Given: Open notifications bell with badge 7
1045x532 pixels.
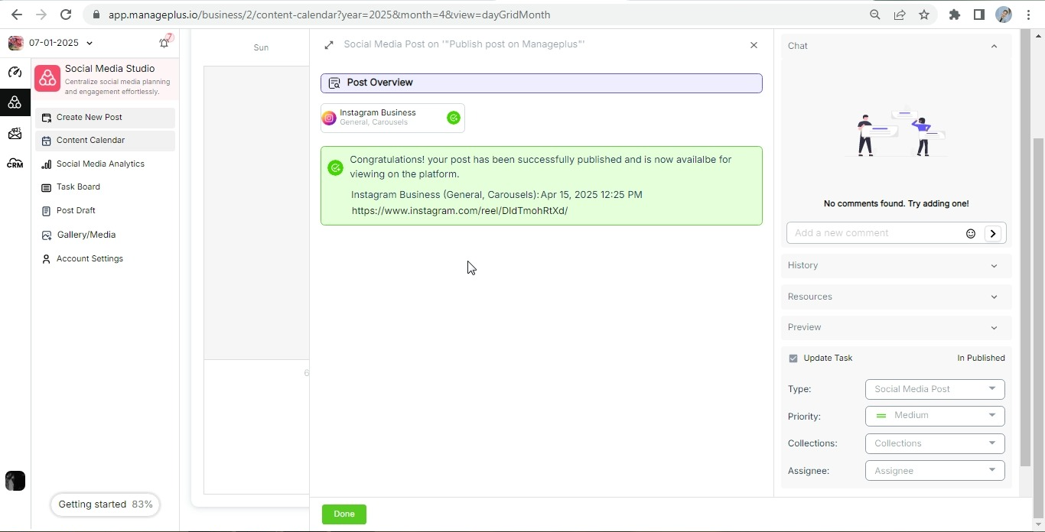Looking at the screenshot, I should (x=164, y=43).
